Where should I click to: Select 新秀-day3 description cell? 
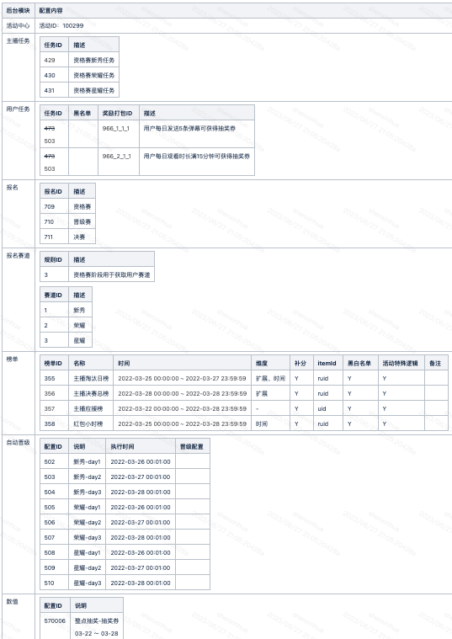[x=88, y=492]
